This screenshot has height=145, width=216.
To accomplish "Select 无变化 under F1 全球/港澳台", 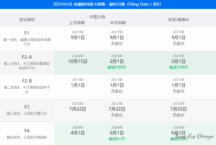I will click(178, 43).
